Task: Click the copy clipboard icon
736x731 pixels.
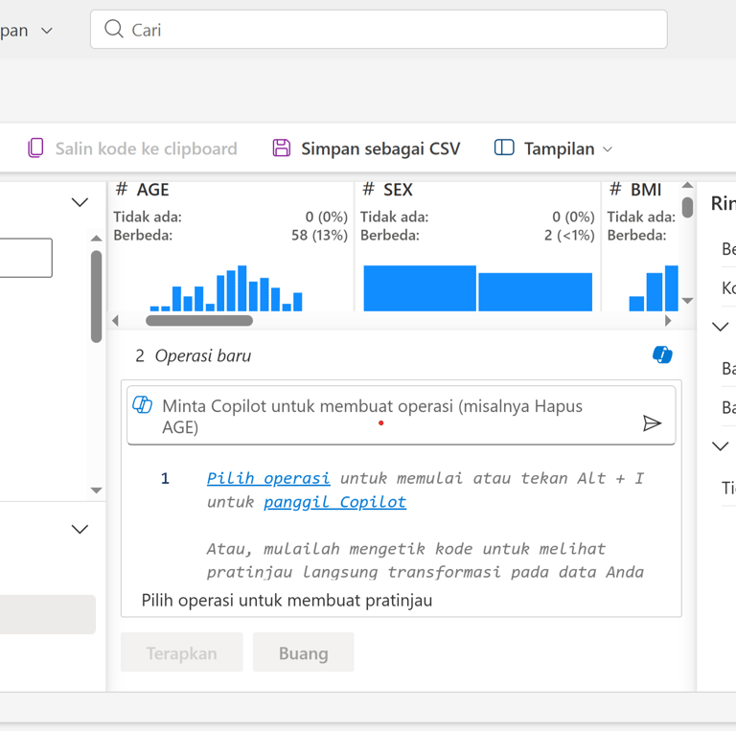Action: point(35,148)
